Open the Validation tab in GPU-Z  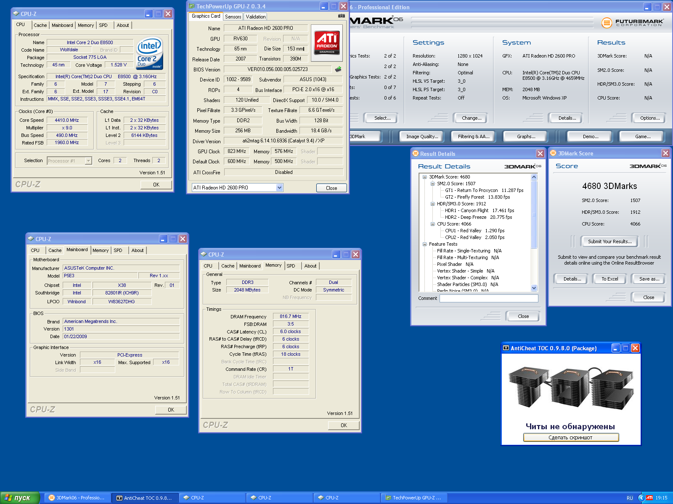point(255,17)
